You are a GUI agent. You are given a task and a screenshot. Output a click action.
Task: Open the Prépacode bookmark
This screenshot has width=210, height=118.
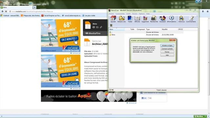tap(31, 15)
